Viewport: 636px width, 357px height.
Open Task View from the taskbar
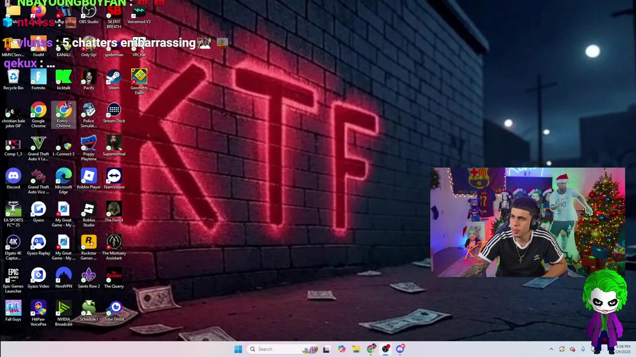point(326,349)
